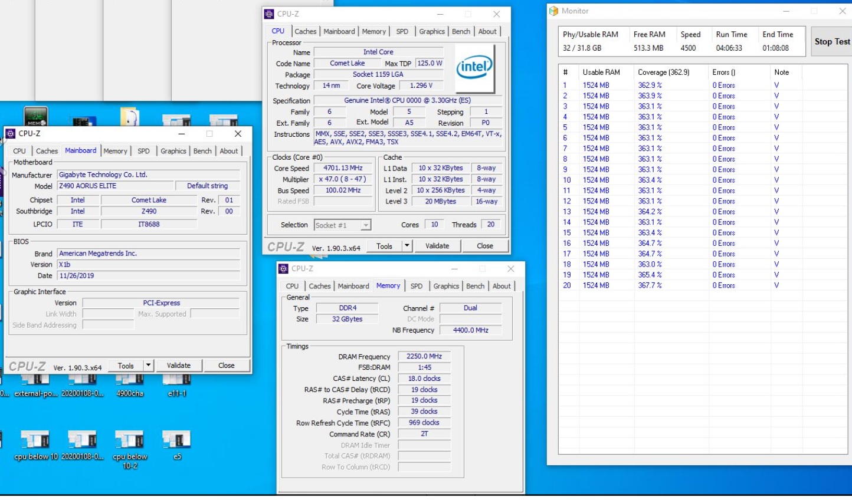This screenshot has width=852, height=500.
Task: Go to CPU tab in Memory window
Action: [292, 287]
